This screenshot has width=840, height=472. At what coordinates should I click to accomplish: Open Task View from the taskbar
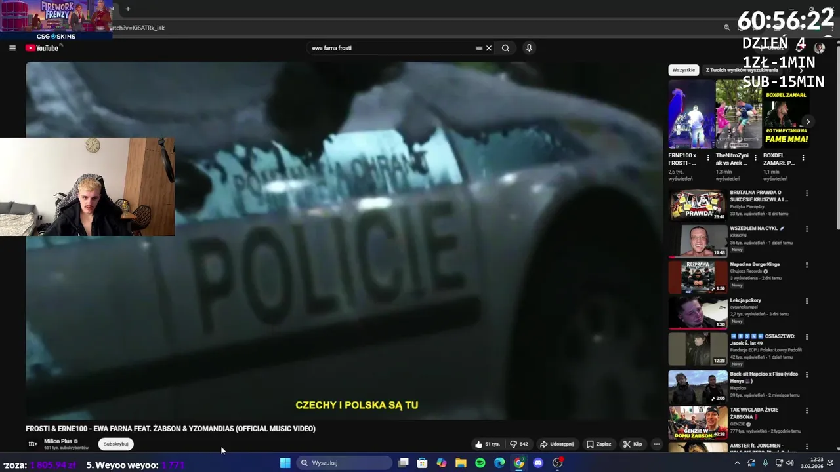tap(403, 463)
